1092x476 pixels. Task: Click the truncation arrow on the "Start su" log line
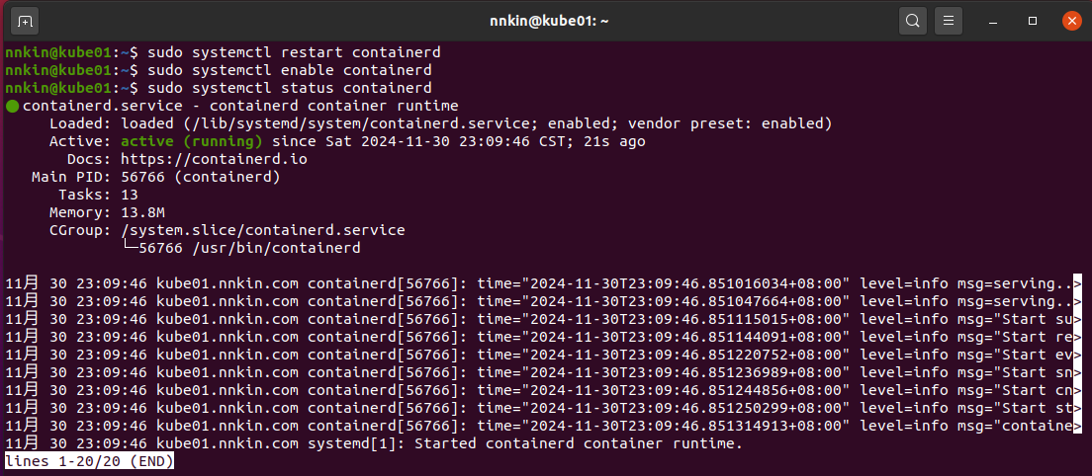point(1077,319)
